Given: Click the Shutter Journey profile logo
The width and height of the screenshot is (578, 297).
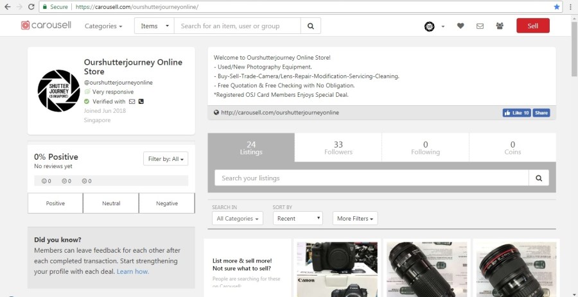Looking at the screenshot, I should click(58, 90).
